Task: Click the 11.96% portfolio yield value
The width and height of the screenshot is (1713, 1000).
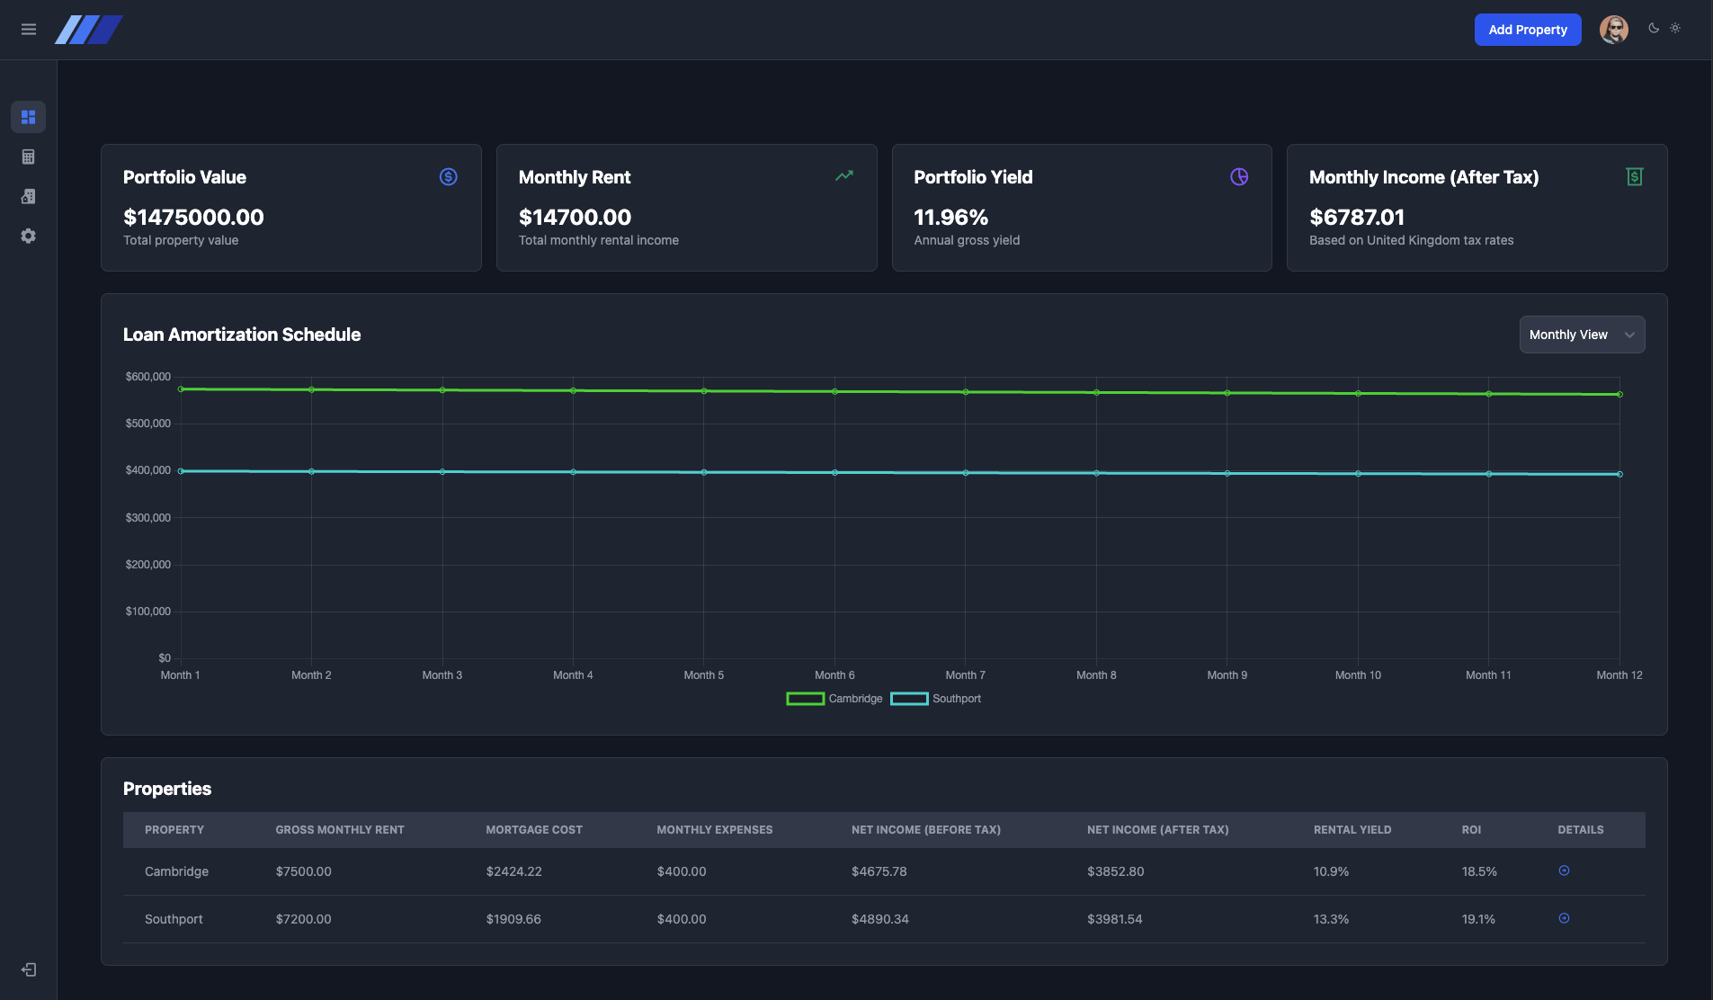Action: pos(950,217)
